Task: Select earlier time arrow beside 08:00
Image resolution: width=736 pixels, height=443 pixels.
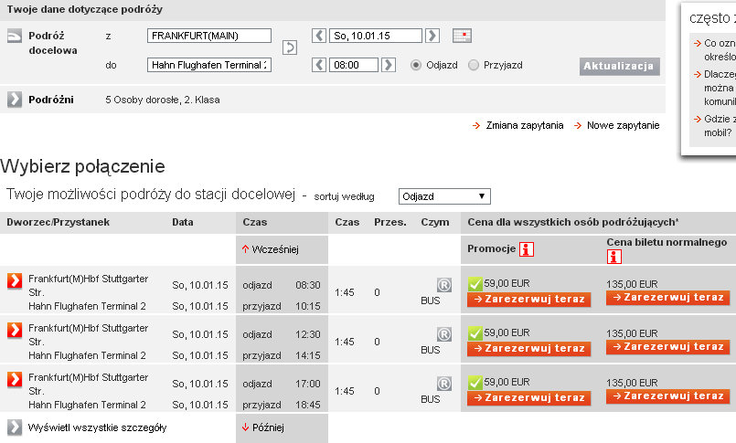Action: pos(319,65)
